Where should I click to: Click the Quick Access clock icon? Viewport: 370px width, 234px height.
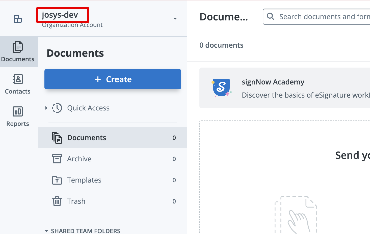coord(57,108)
